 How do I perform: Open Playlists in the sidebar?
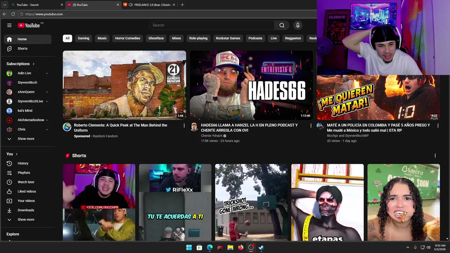pyautogui.click(x=28, y=173)
